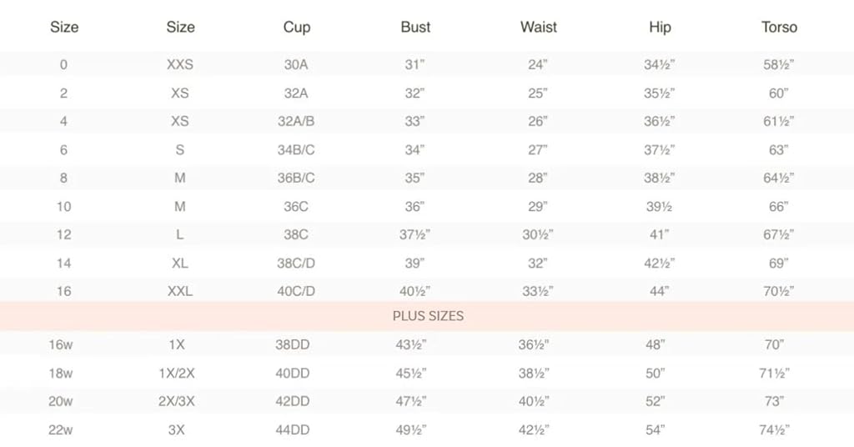Click the Torso column header

tap(780, 28)
